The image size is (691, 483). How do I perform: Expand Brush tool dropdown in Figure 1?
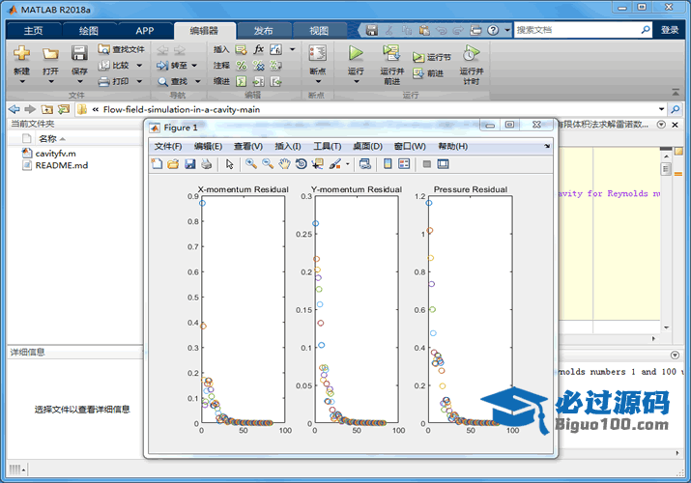(347, 164)
